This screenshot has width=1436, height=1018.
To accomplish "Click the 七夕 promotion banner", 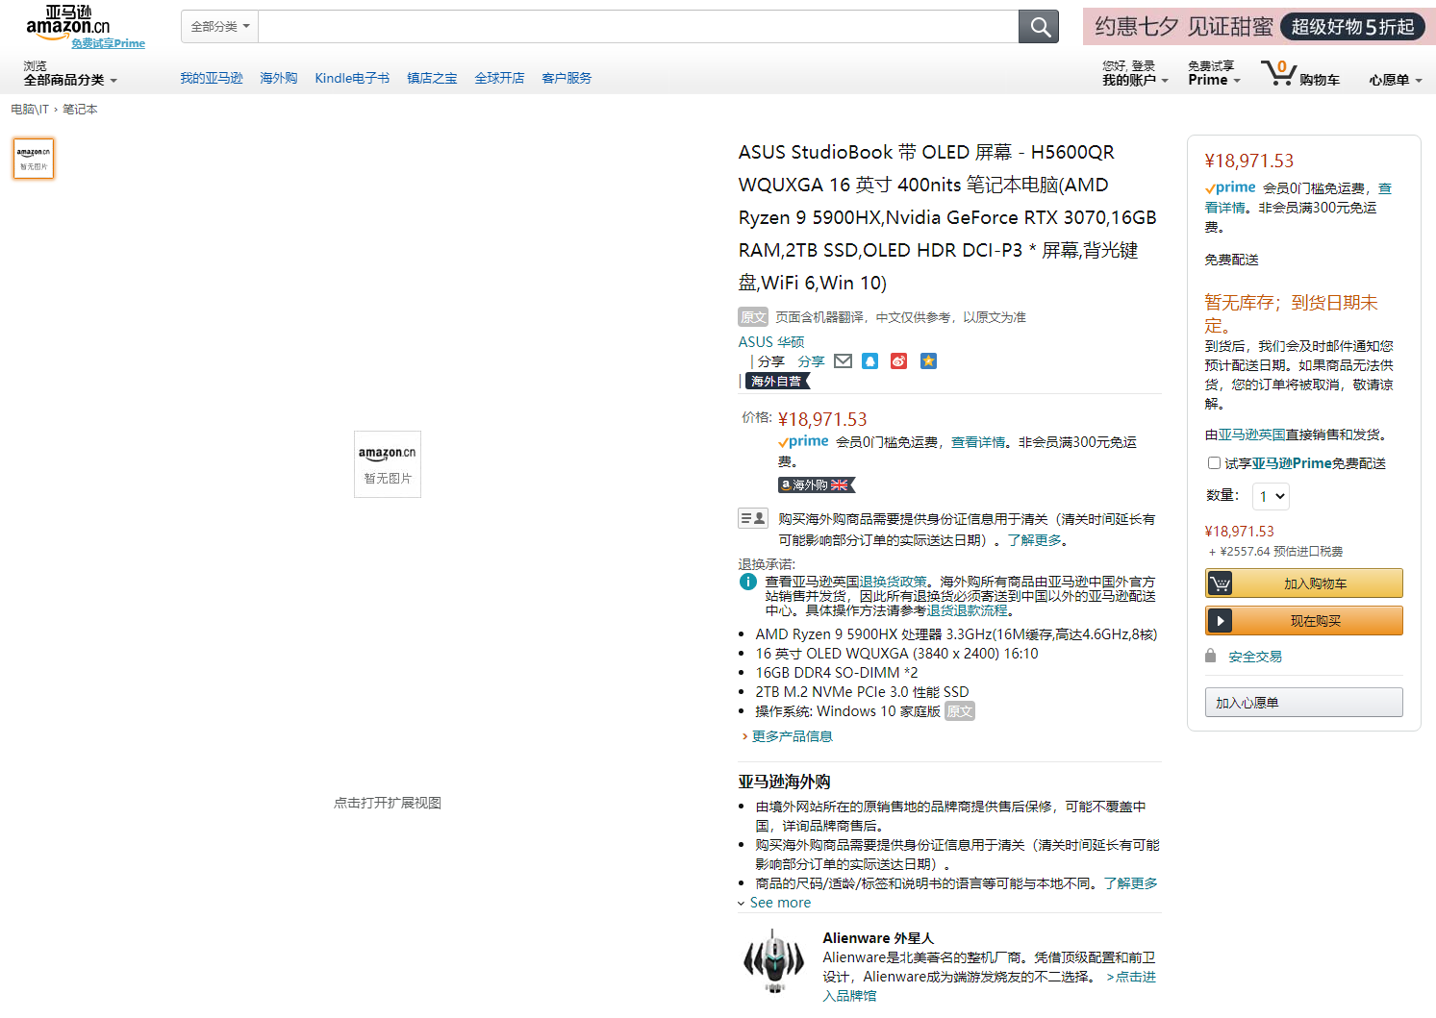I will pyautogui.click(x=1259, y=27).
